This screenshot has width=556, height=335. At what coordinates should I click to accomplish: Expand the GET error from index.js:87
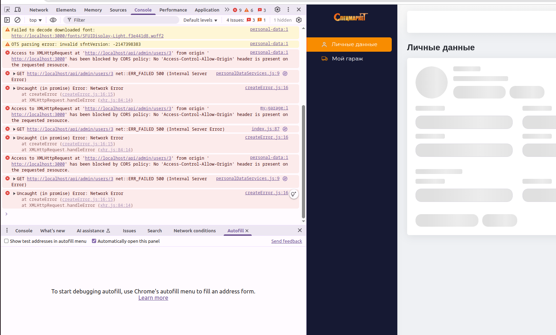(x=14, y=129)
